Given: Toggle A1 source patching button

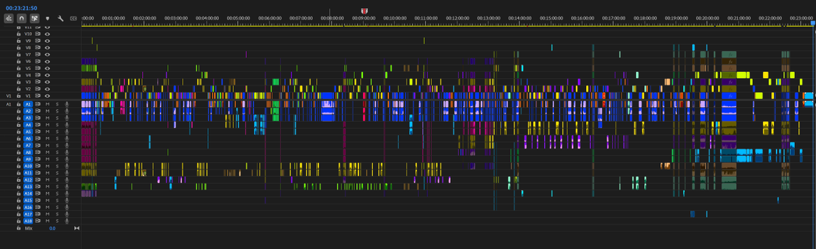Looking at the screenshot, I should pos(9,104).
